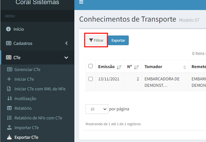Click the Gerenciar CTe list icon
Image resolution: width=206 pixels, height=142 pixels.
[x=9, y=69]
